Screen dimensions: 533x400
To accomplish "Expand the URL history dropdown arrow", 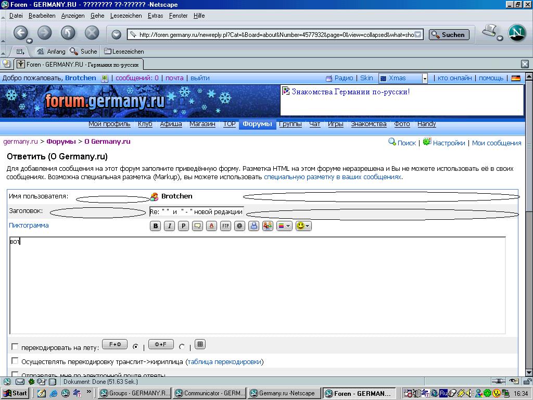I will click(418, 35).
